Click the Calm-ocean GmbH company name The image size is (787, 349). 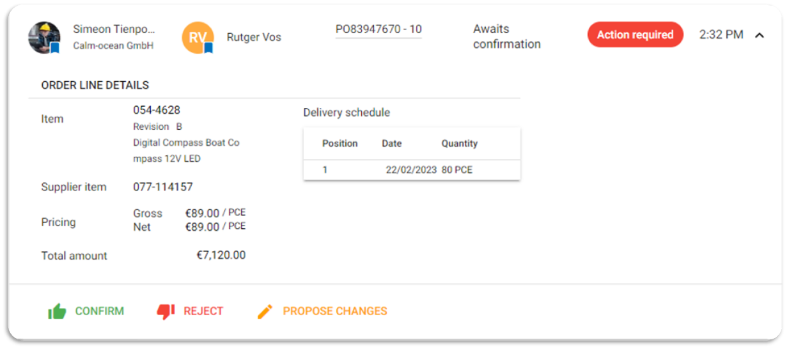(x=113, y=46)
